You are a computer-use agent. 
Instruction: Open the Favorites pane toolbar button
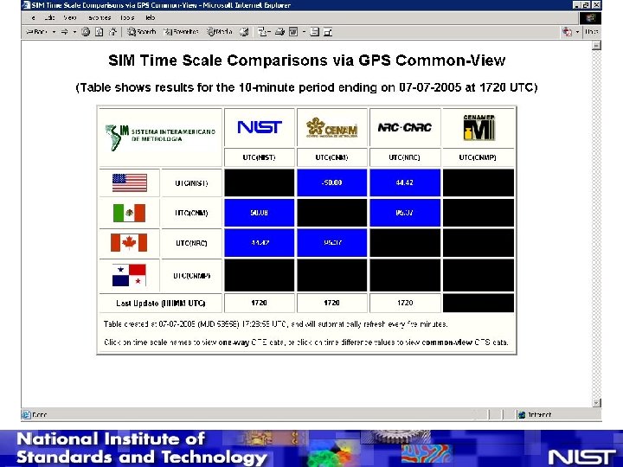click(x=181, y=32)
